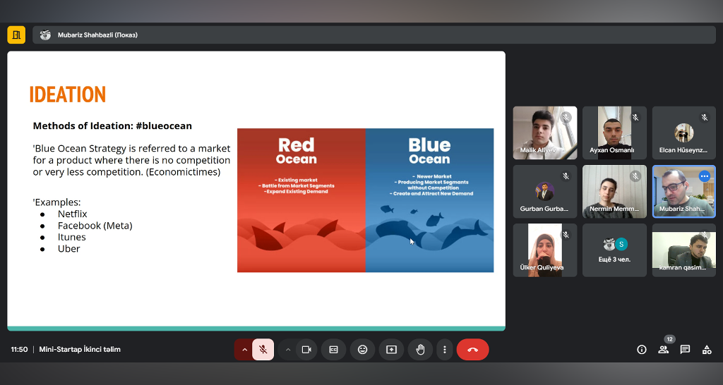Expand microphone audio settings arrow
The width and height of the screenshot is (723, 385).
coord(244,350)
